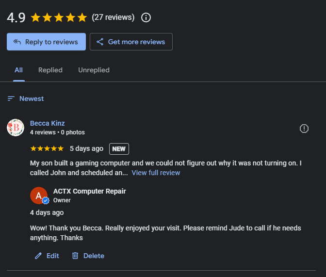Flag Becca Kinz's review with the report icon
This screenshot has width=326, height=277.
click(304, 129)
